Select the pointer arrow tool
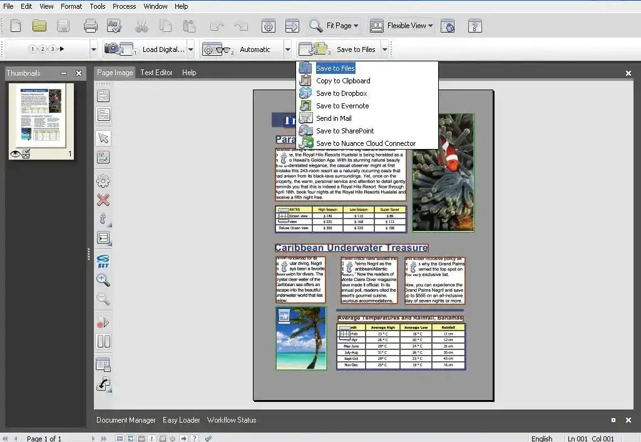 103,138
